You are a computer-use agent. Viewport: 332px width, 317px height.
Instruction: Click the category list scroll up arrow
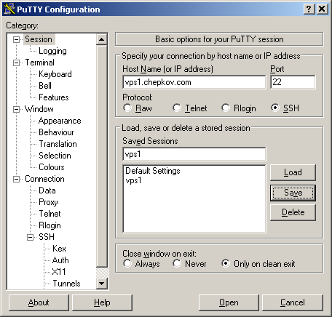(x=101, y=39)
